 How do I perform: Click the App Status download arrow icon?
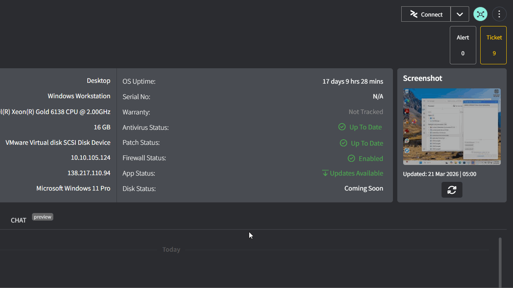325,173
